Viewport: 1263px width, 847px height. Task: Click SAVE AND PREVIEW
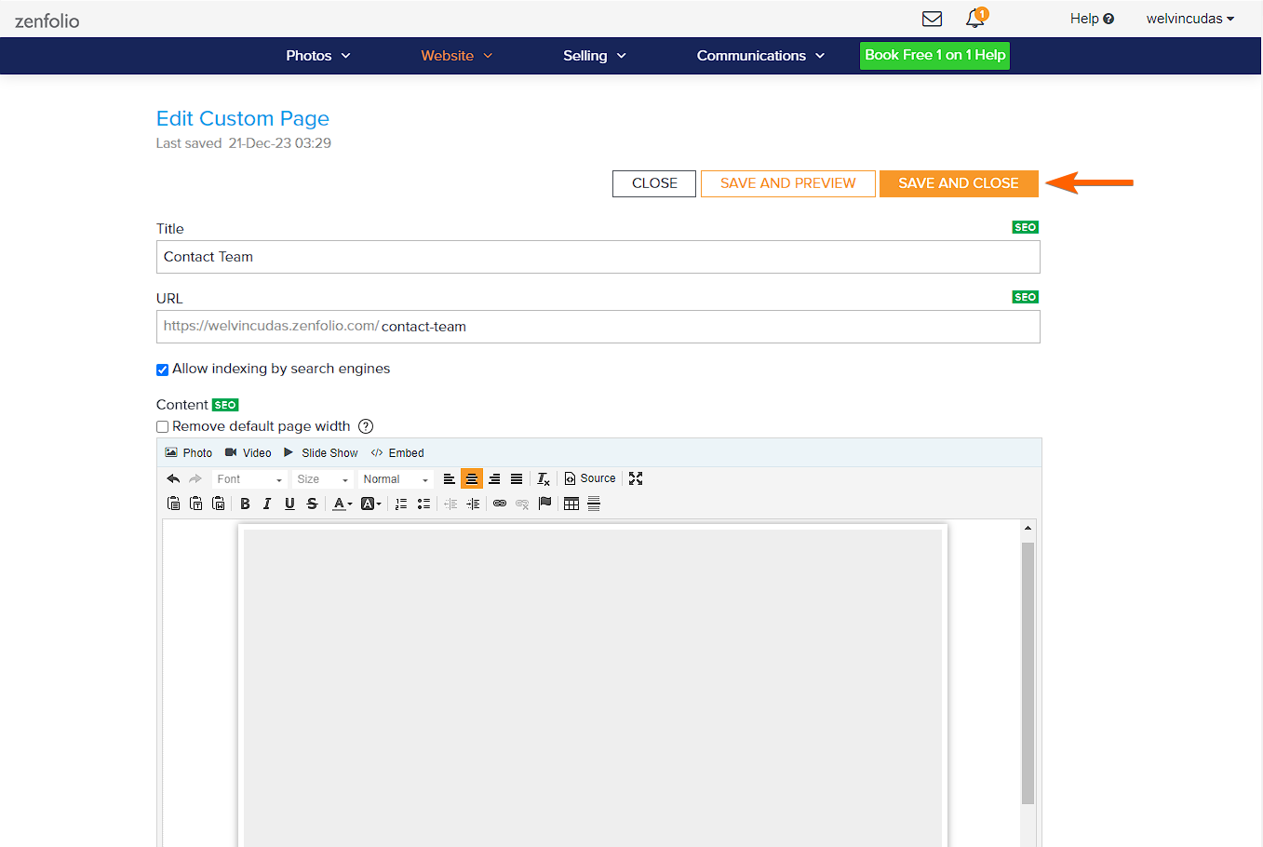pos(787,183)
